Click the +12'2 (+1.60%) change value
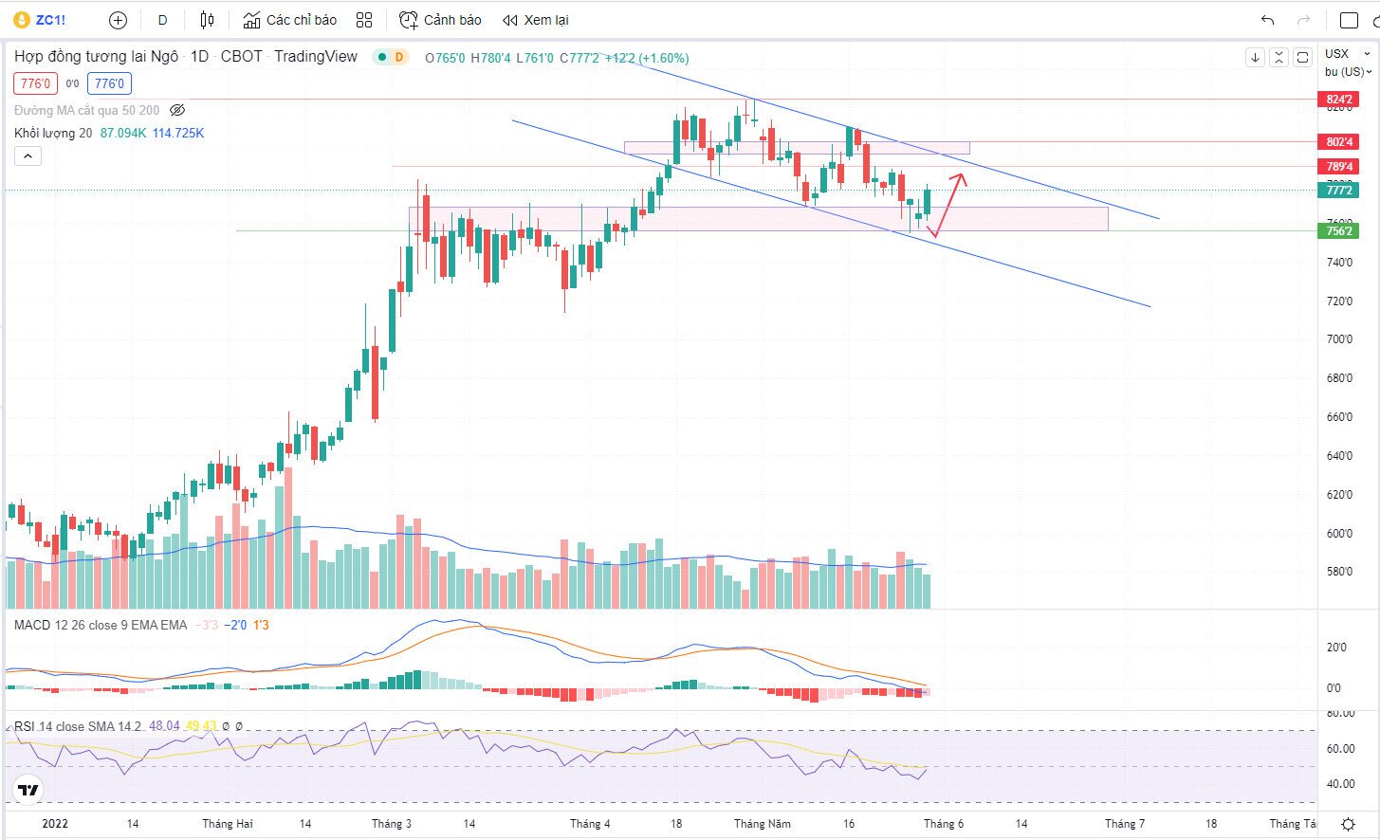1380x840 pixels. pos(647,58)
